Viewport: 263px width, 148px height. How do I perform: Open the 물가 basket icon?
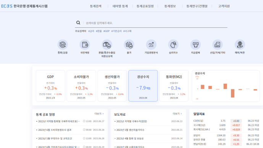129,45
